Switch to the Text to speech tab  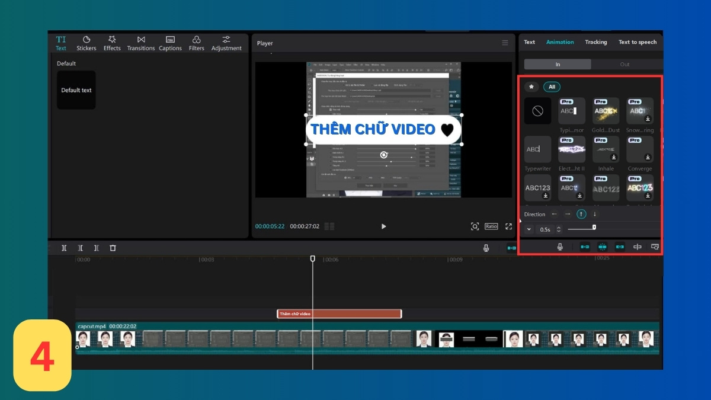click(638, 42)
